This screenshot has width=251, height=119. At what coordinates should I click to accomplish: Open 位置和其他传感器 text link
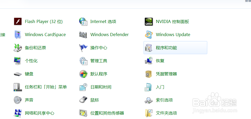[107, 113]
